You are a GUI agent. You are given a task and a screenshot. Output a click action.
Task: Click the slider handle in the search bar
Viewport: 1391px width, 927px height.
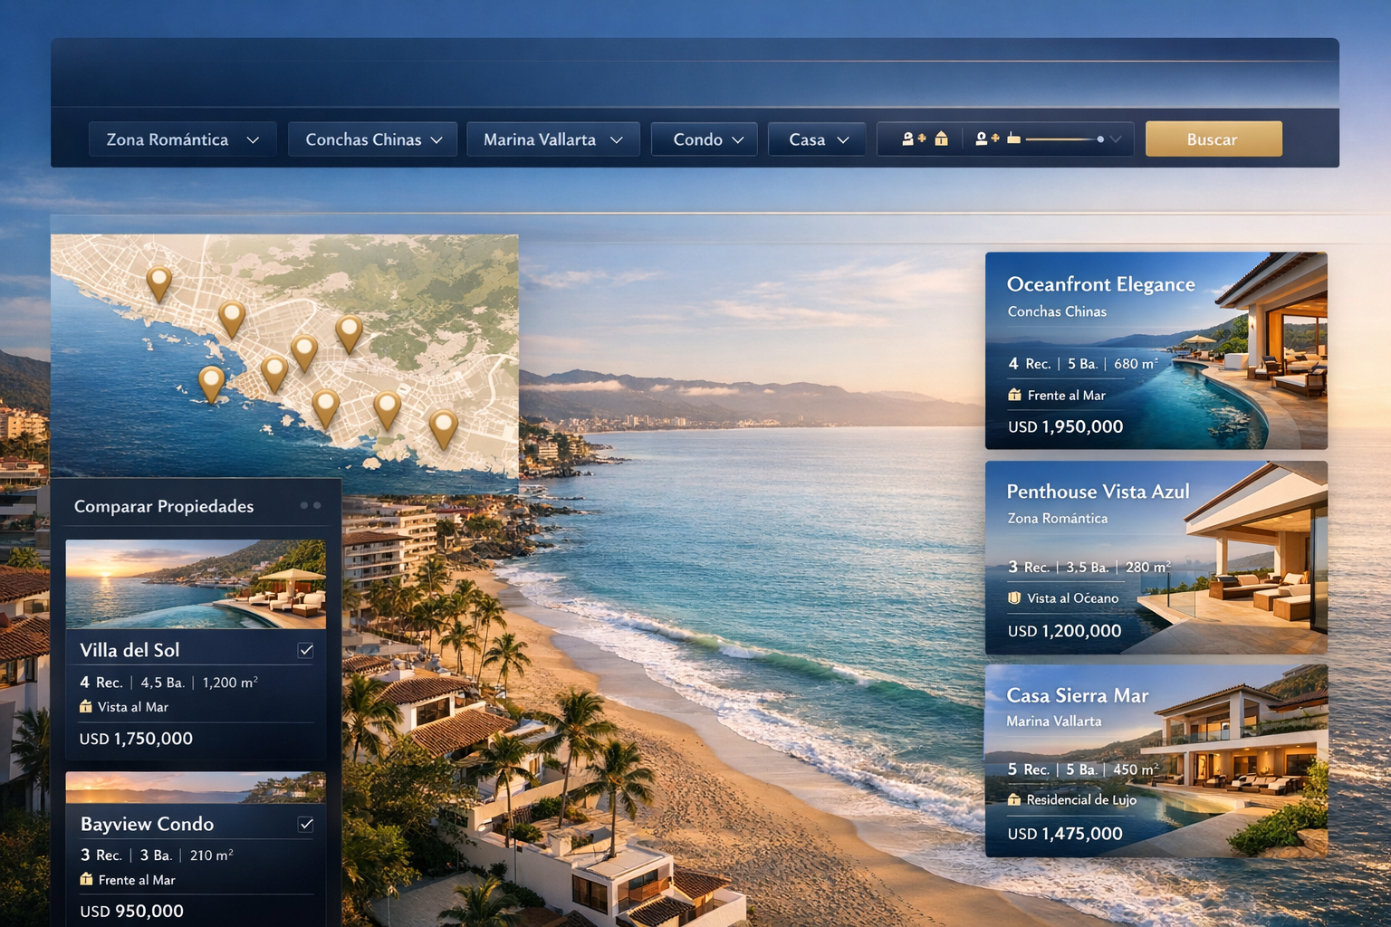pos(1100,139)
